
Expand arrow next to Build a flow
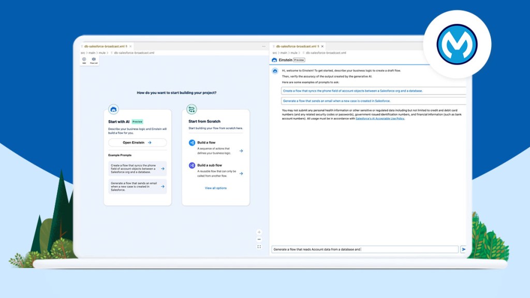pyautogui.click(x=241, y=151)
